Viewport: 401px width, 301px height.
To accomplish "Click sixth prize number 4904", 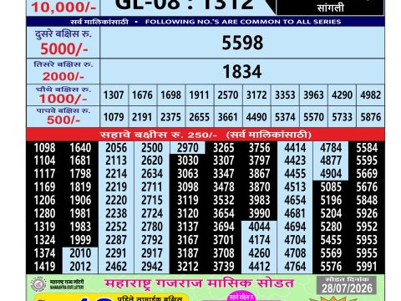I will 331,174.
